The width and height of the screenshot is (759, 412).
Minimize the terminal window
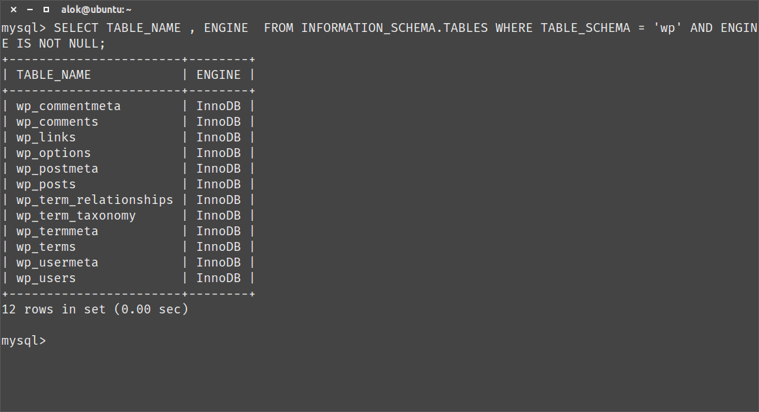coord(29,10)
